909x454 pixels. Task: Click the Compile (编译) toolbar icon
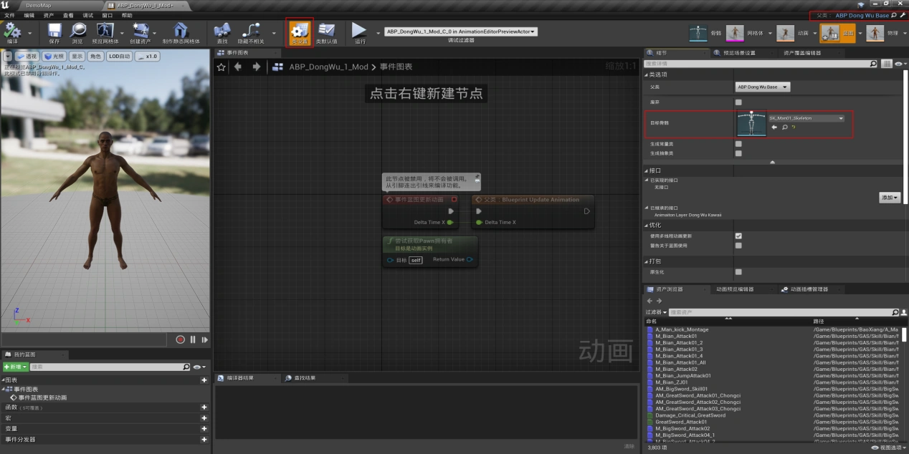pyautogui.click(x=12, y=31)
